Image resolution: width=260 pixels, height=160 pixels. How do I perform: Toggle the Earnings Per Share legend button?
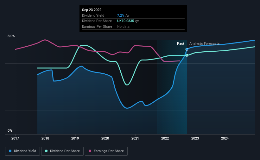(106, 151)
